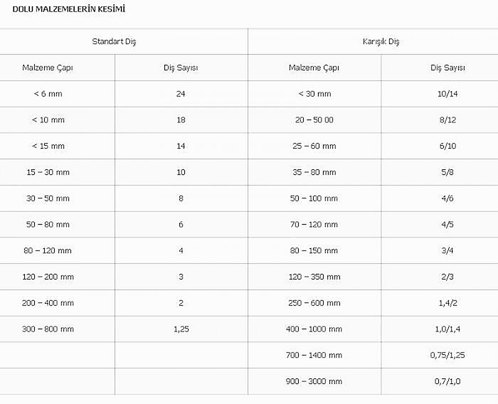
Task: Select the '120 – 200 mm' diameter cell
Action: point(48,277)
